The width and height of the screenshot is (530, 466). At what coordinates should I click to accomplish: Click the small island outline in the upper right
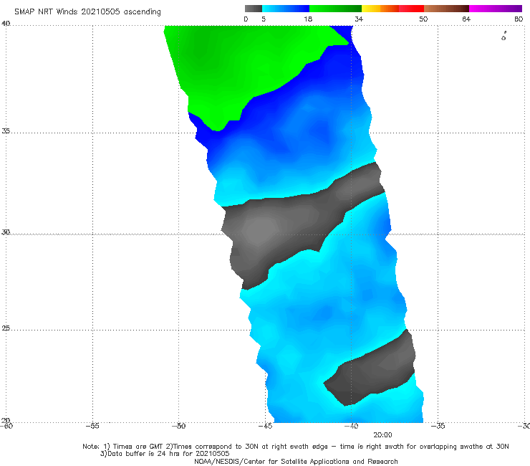coord(503,37)
